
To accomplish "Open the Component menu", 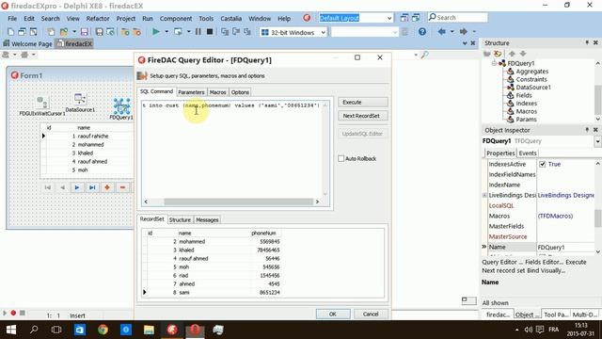I will pyautogui.click(x=176, y=19).
